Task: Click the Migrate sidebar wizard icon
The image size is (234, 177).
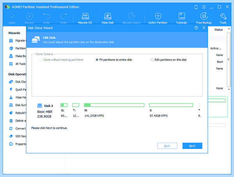Action: (11, 41)
